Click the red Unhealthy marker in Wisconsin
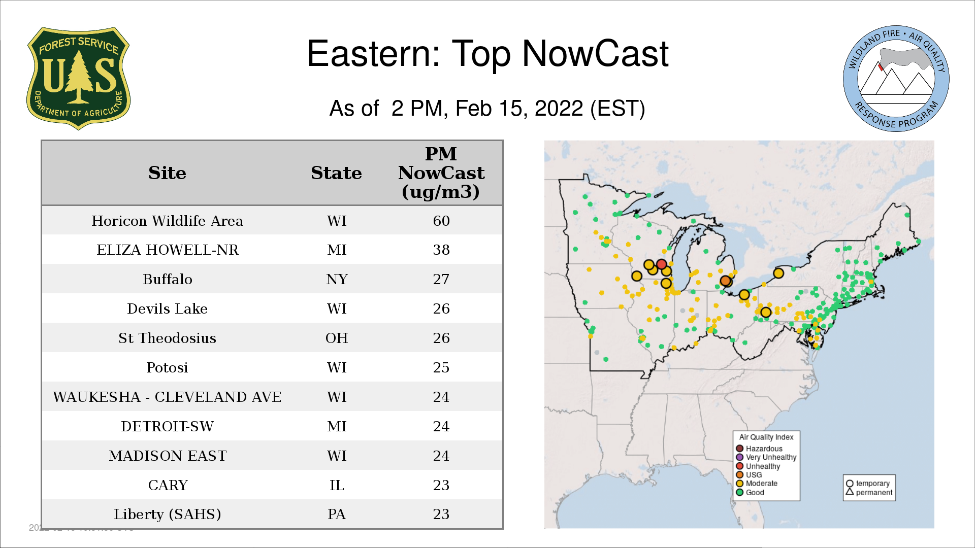The height and width of the screenshot is (548, 975). pyautogui.click(x=661, y=264)
